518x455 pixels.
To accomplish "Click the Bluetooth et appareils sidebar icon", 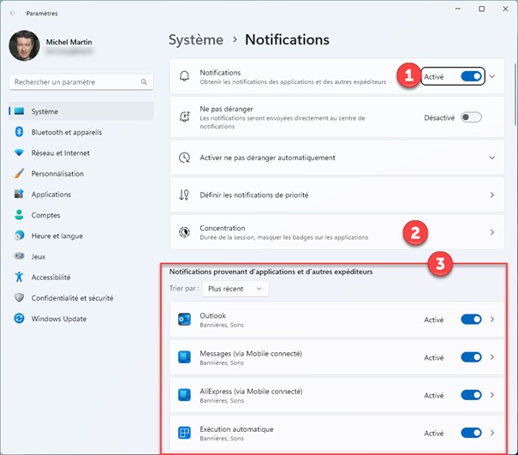I will (19, 132).
